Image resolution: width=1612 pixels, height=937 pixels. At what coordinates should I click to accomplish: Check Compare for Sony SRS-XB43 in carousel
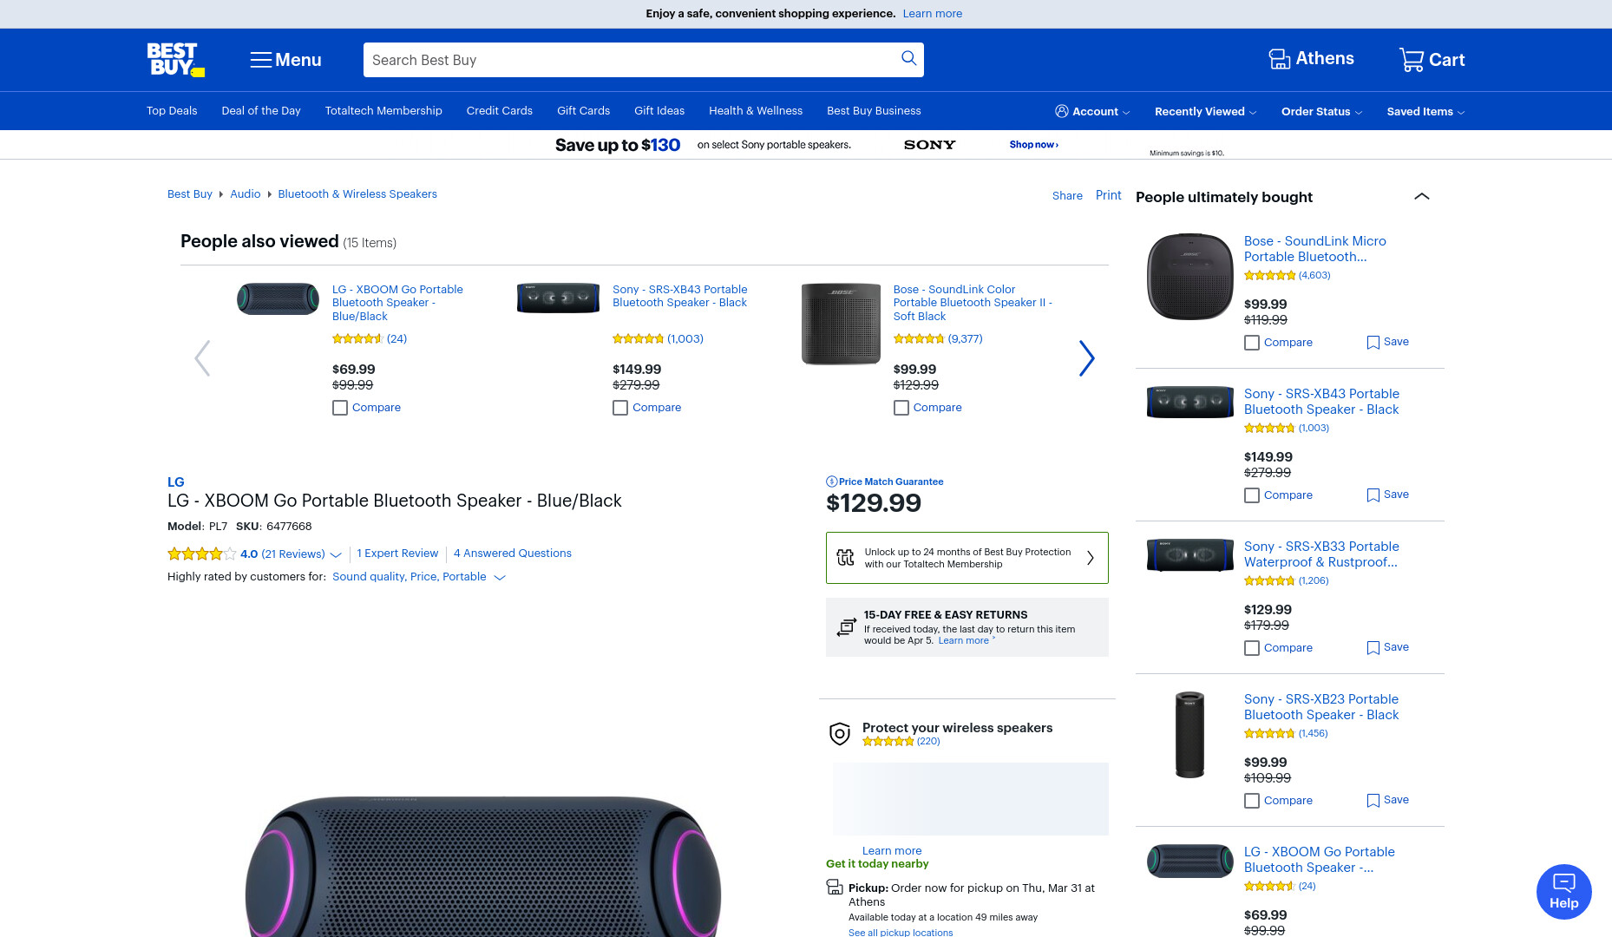[620, 408]
